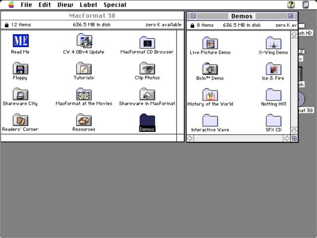Click the Demos scroll down arrow
This screenshot has width=317, height=238.
(294, 130)
